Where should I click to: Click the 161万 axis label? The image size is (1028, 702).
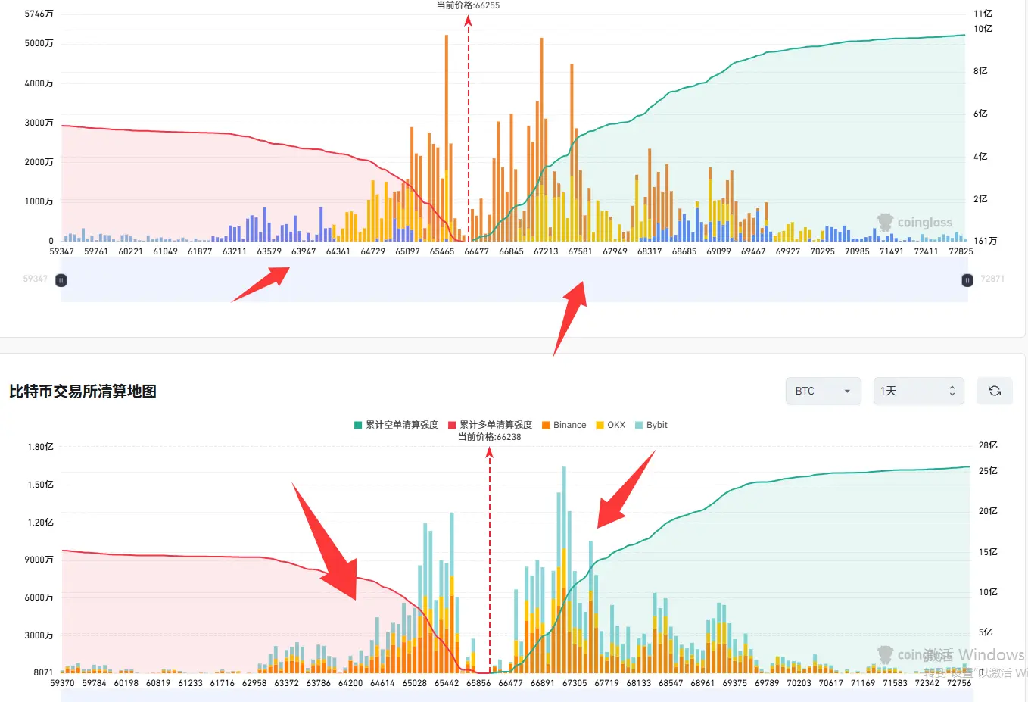(x=986, y=241)
